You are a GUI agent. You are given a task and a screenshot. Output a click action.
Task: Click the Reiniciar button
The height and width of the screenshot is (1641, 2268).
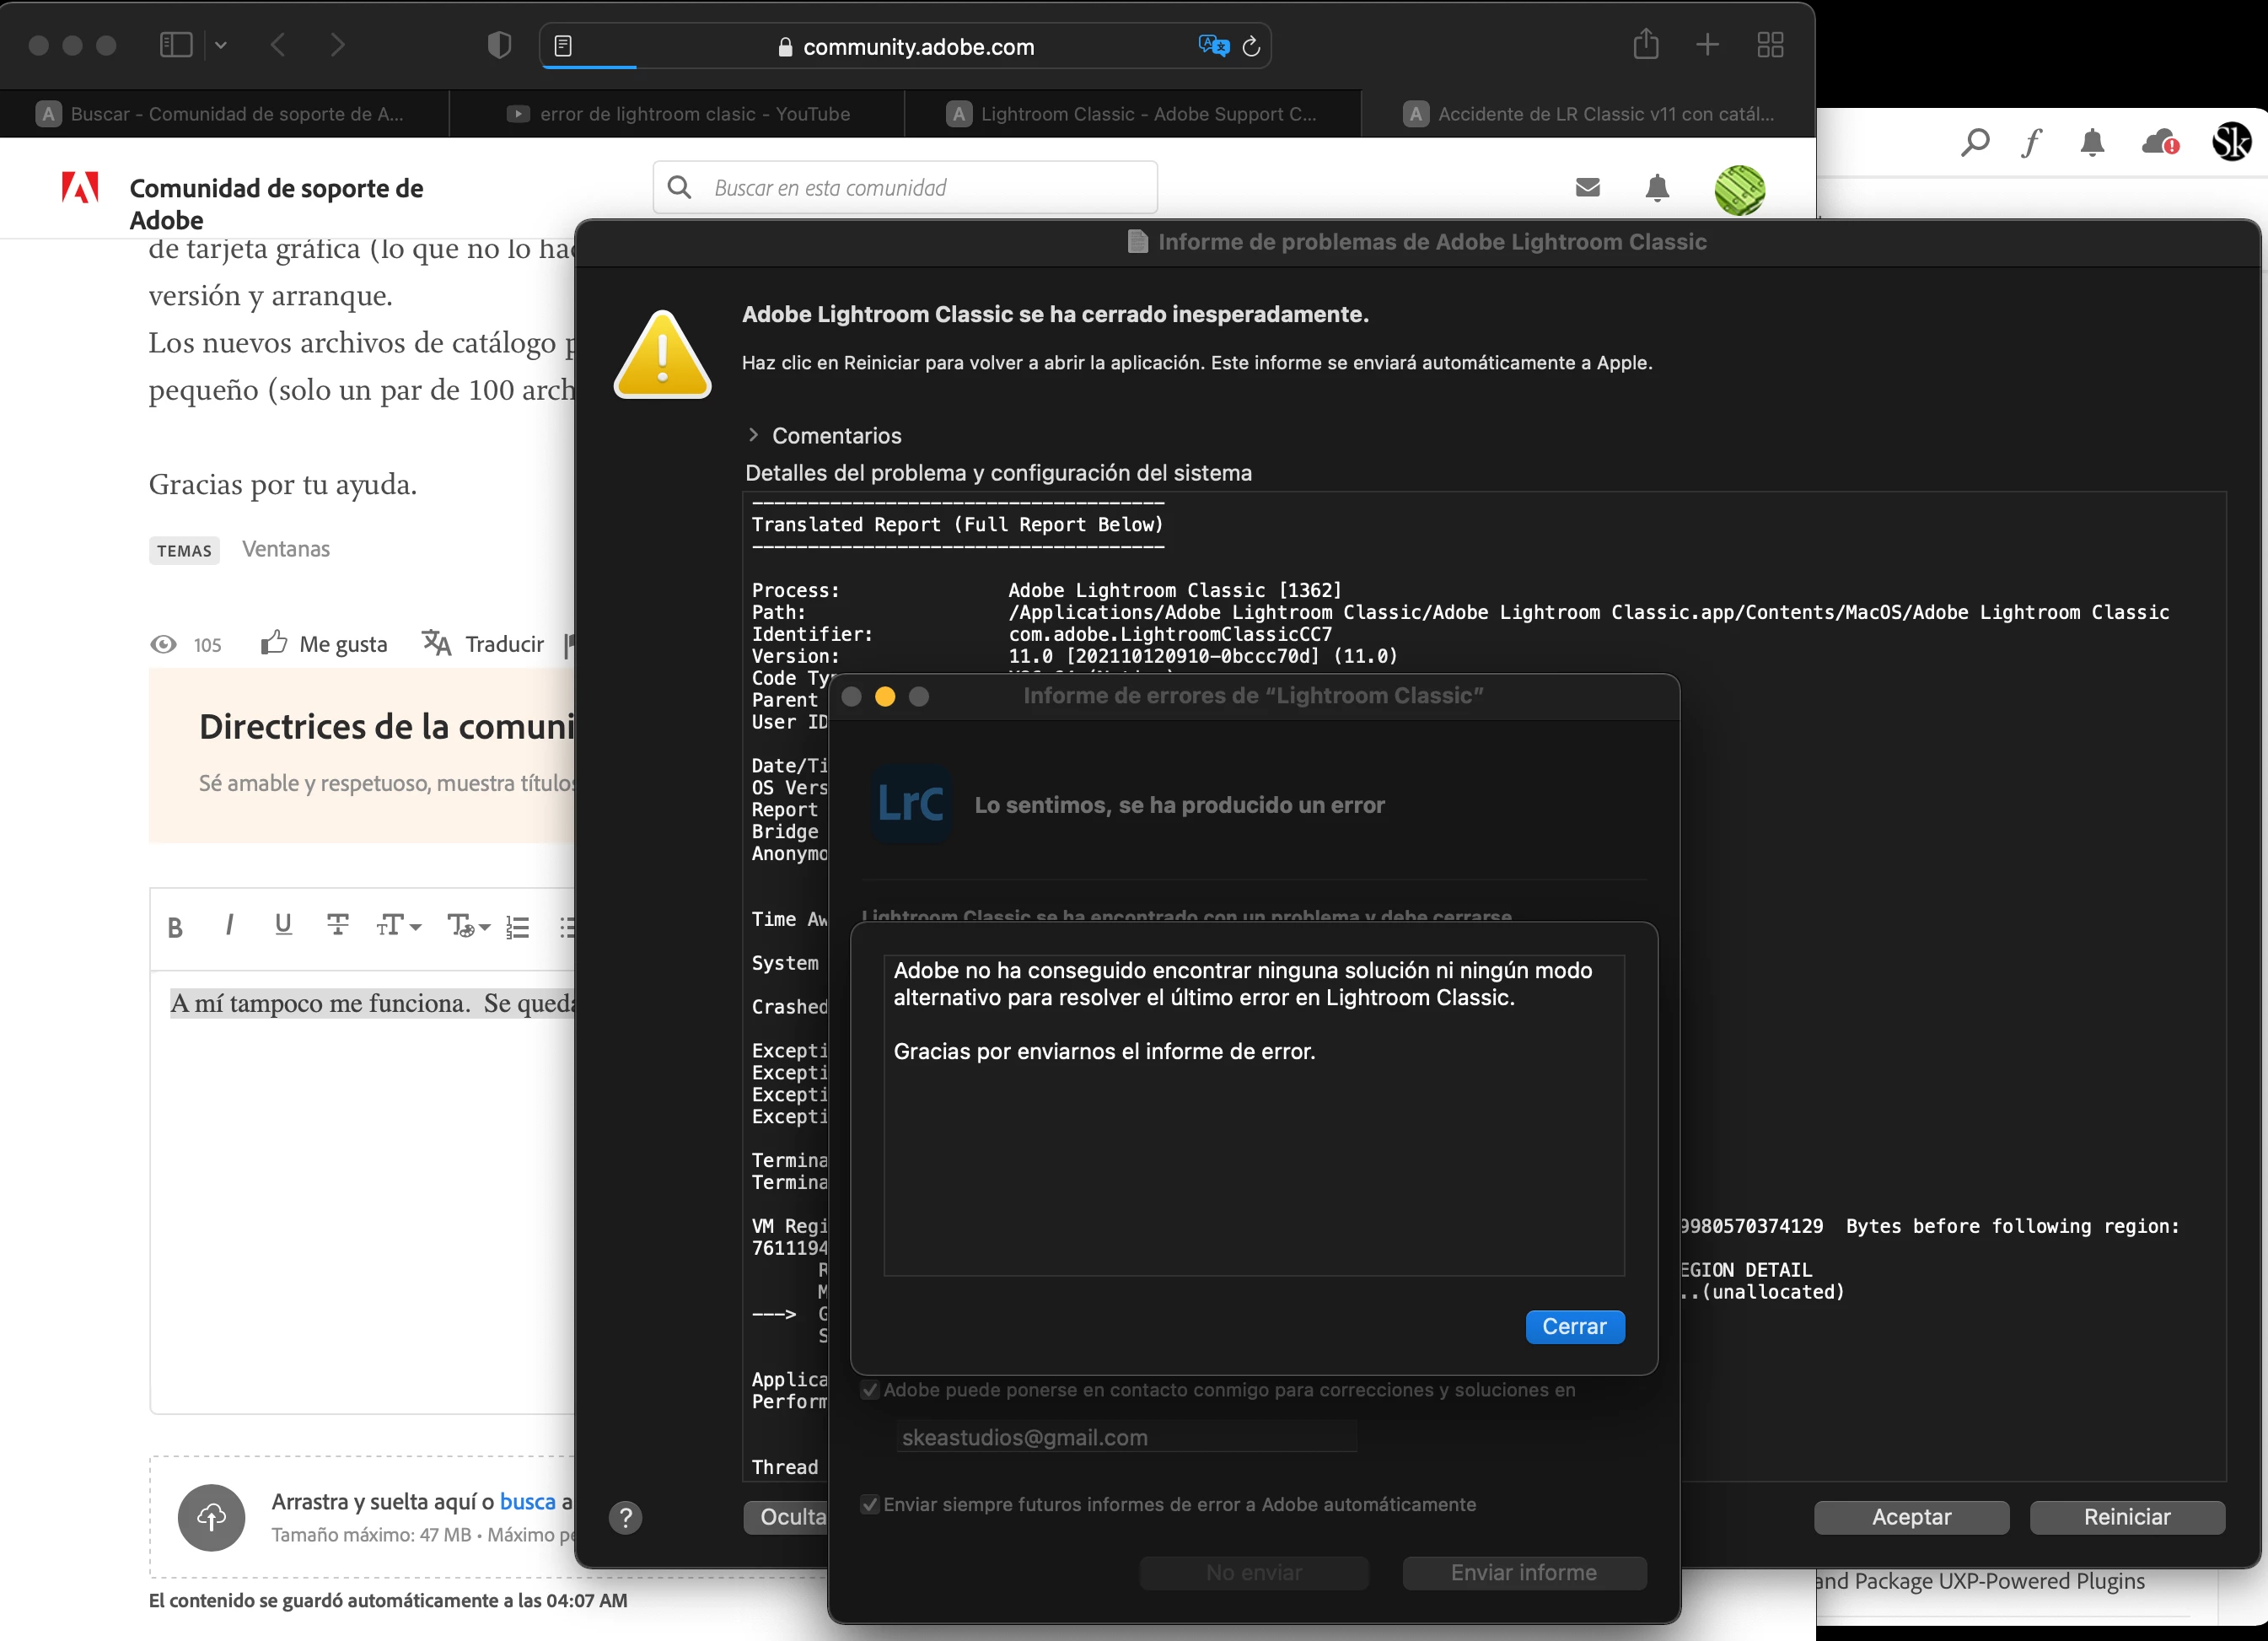pos(2126,1517)
